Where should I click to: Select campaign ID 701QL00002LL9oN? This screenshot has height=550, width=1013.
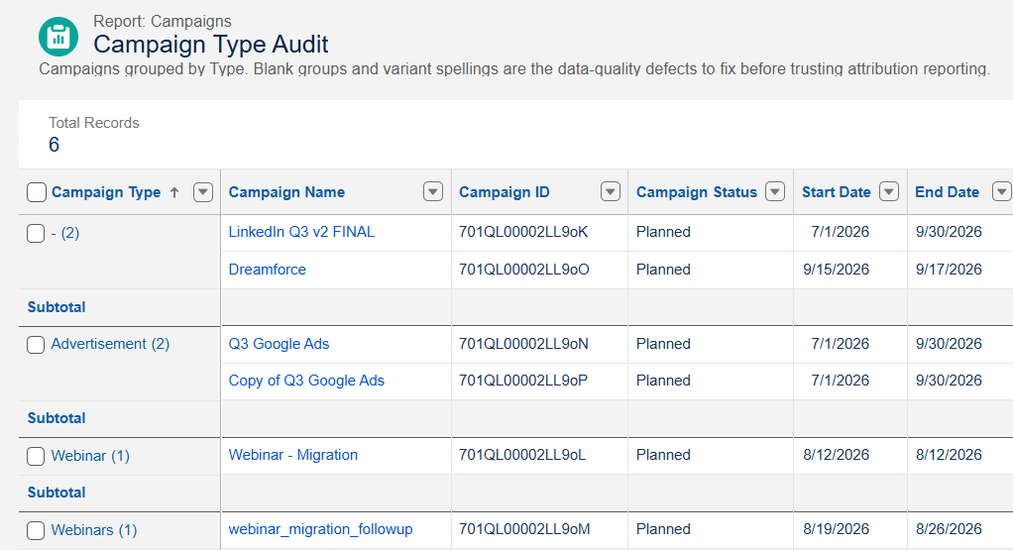coord(524,344)
